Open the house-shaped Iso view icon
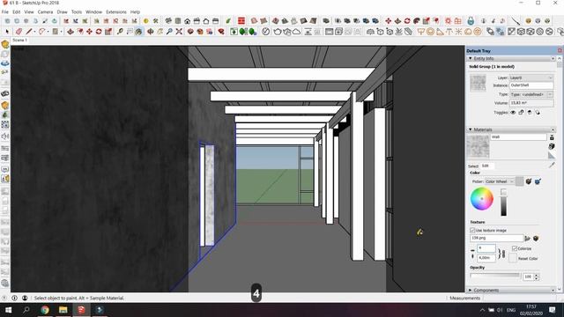Screen dimensions: 564x317 tap(188, 21)
